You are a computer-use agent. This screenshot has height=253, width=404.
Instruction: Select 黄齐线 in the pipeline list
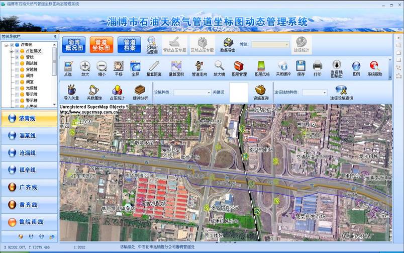click(x=29, y=205)
